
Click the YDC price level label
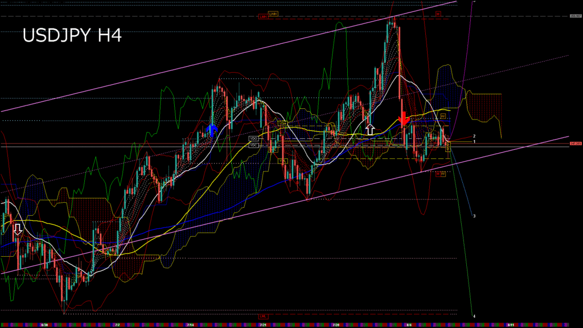(x=253, y=145)
